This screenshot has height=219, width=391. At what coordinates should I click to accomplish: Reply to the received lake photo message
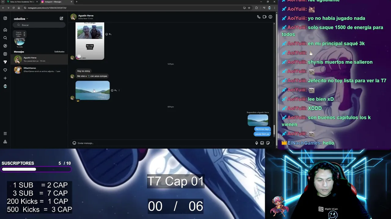coord(115,90)
